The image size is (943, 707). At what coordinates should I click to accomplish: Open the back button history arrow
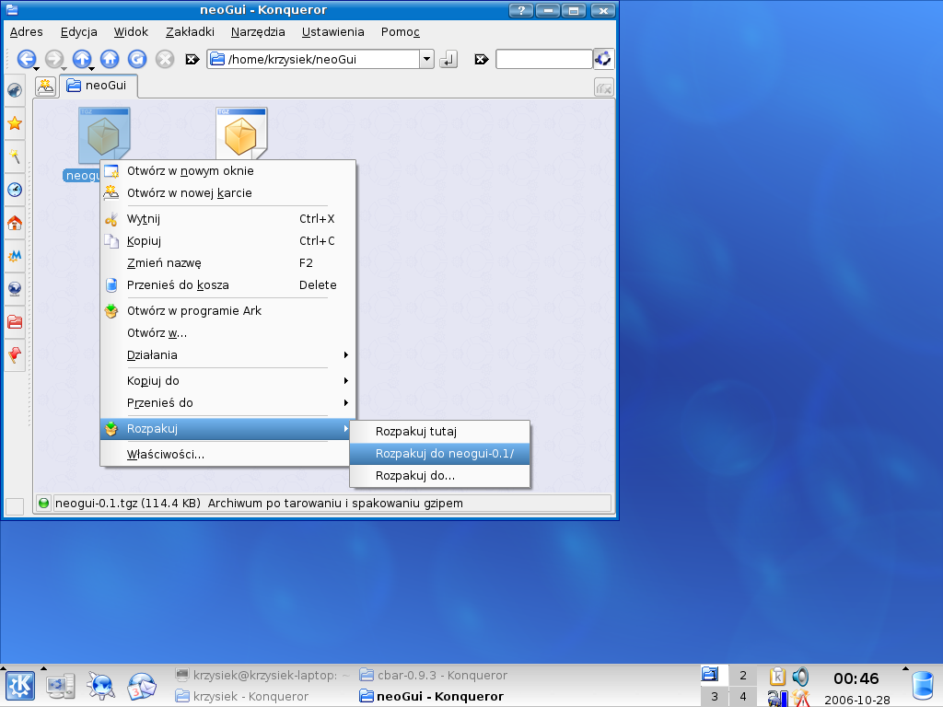[x=36, y=68]
